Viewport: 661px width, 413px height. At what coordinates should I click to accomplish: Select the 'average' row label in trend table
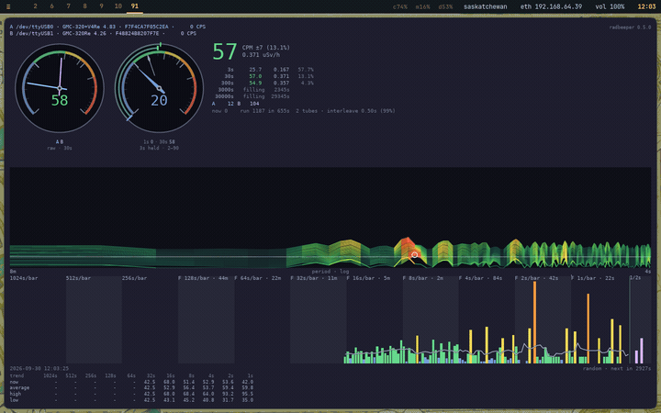pyautogui.click(x=19, y=387)
